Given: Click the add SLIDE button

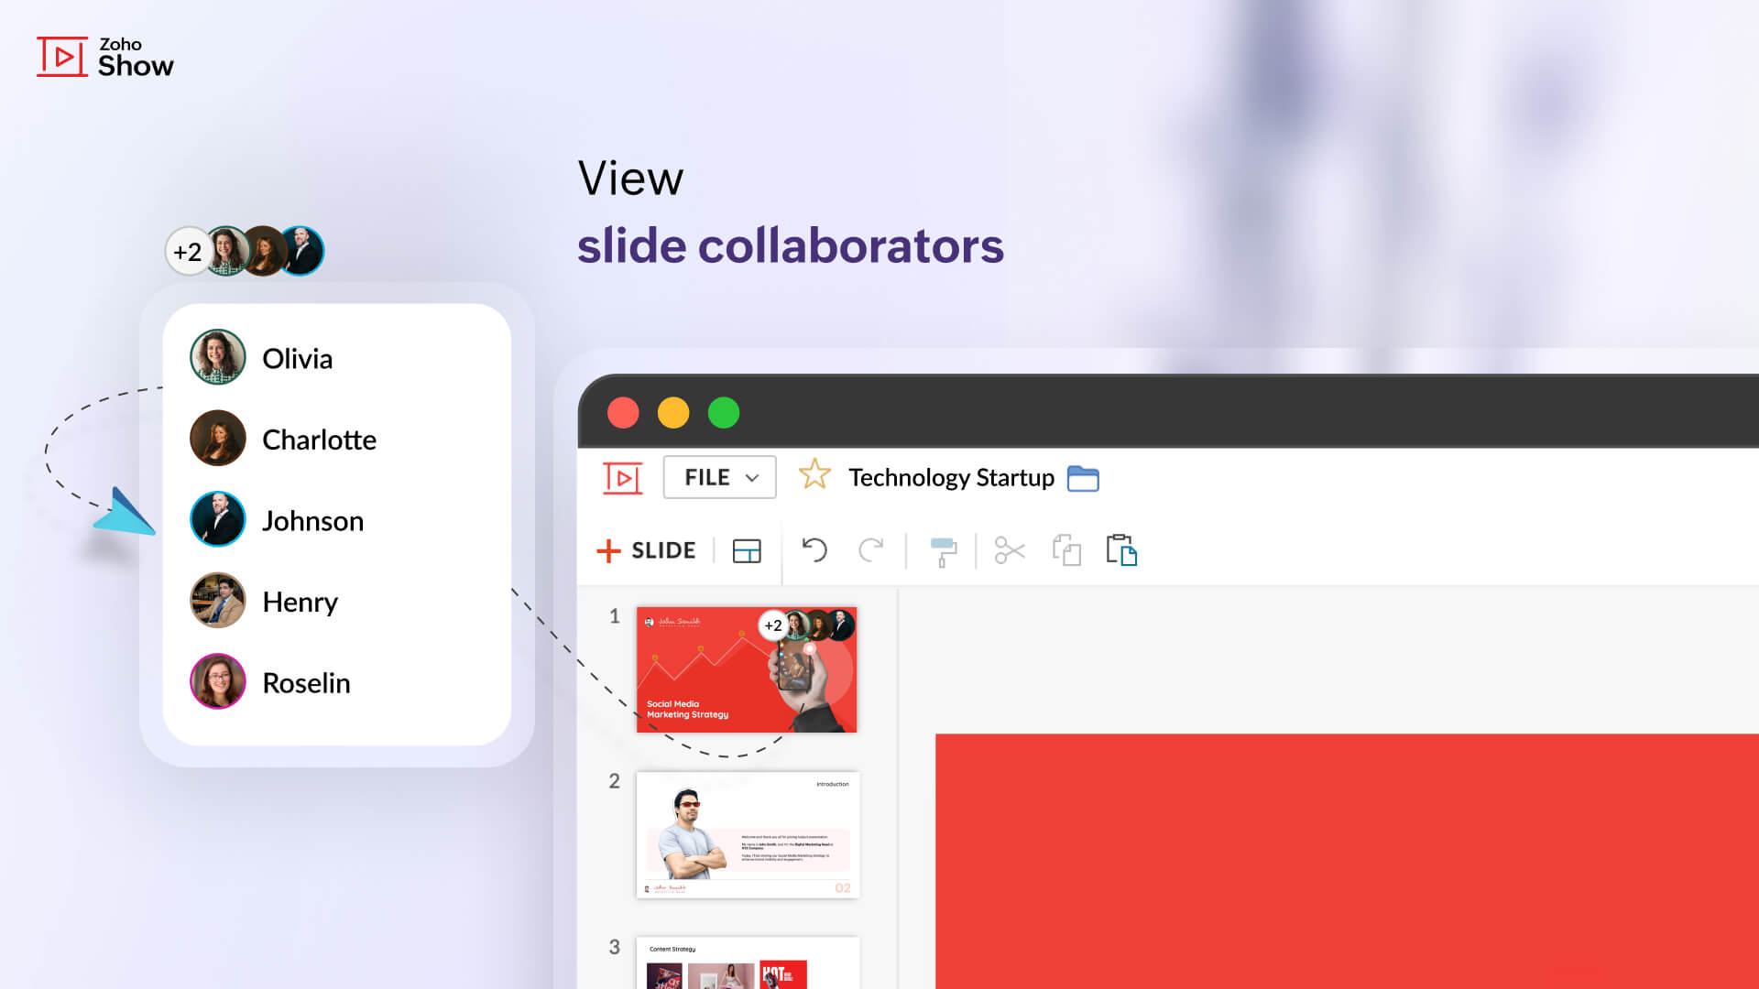Looking at the screenshot, I should [646, 550].
